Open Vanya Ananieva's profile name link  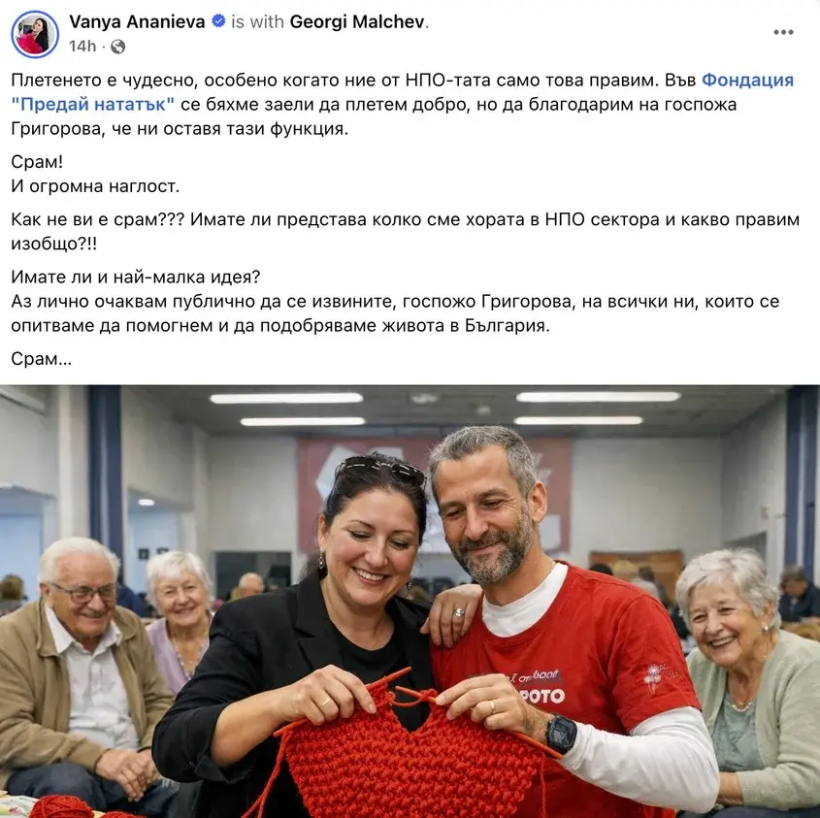click(x=137, y=21)
